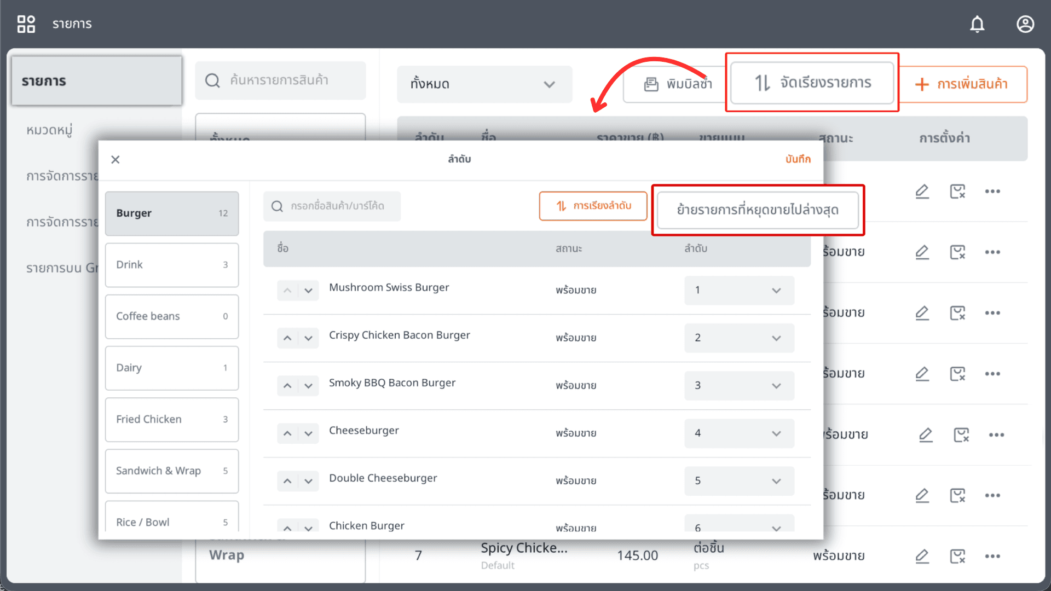Screen dimensions: 1051x591
Task: Click the ค้นหารายการสินค้า search field
Action: click(x=280, y=80)
